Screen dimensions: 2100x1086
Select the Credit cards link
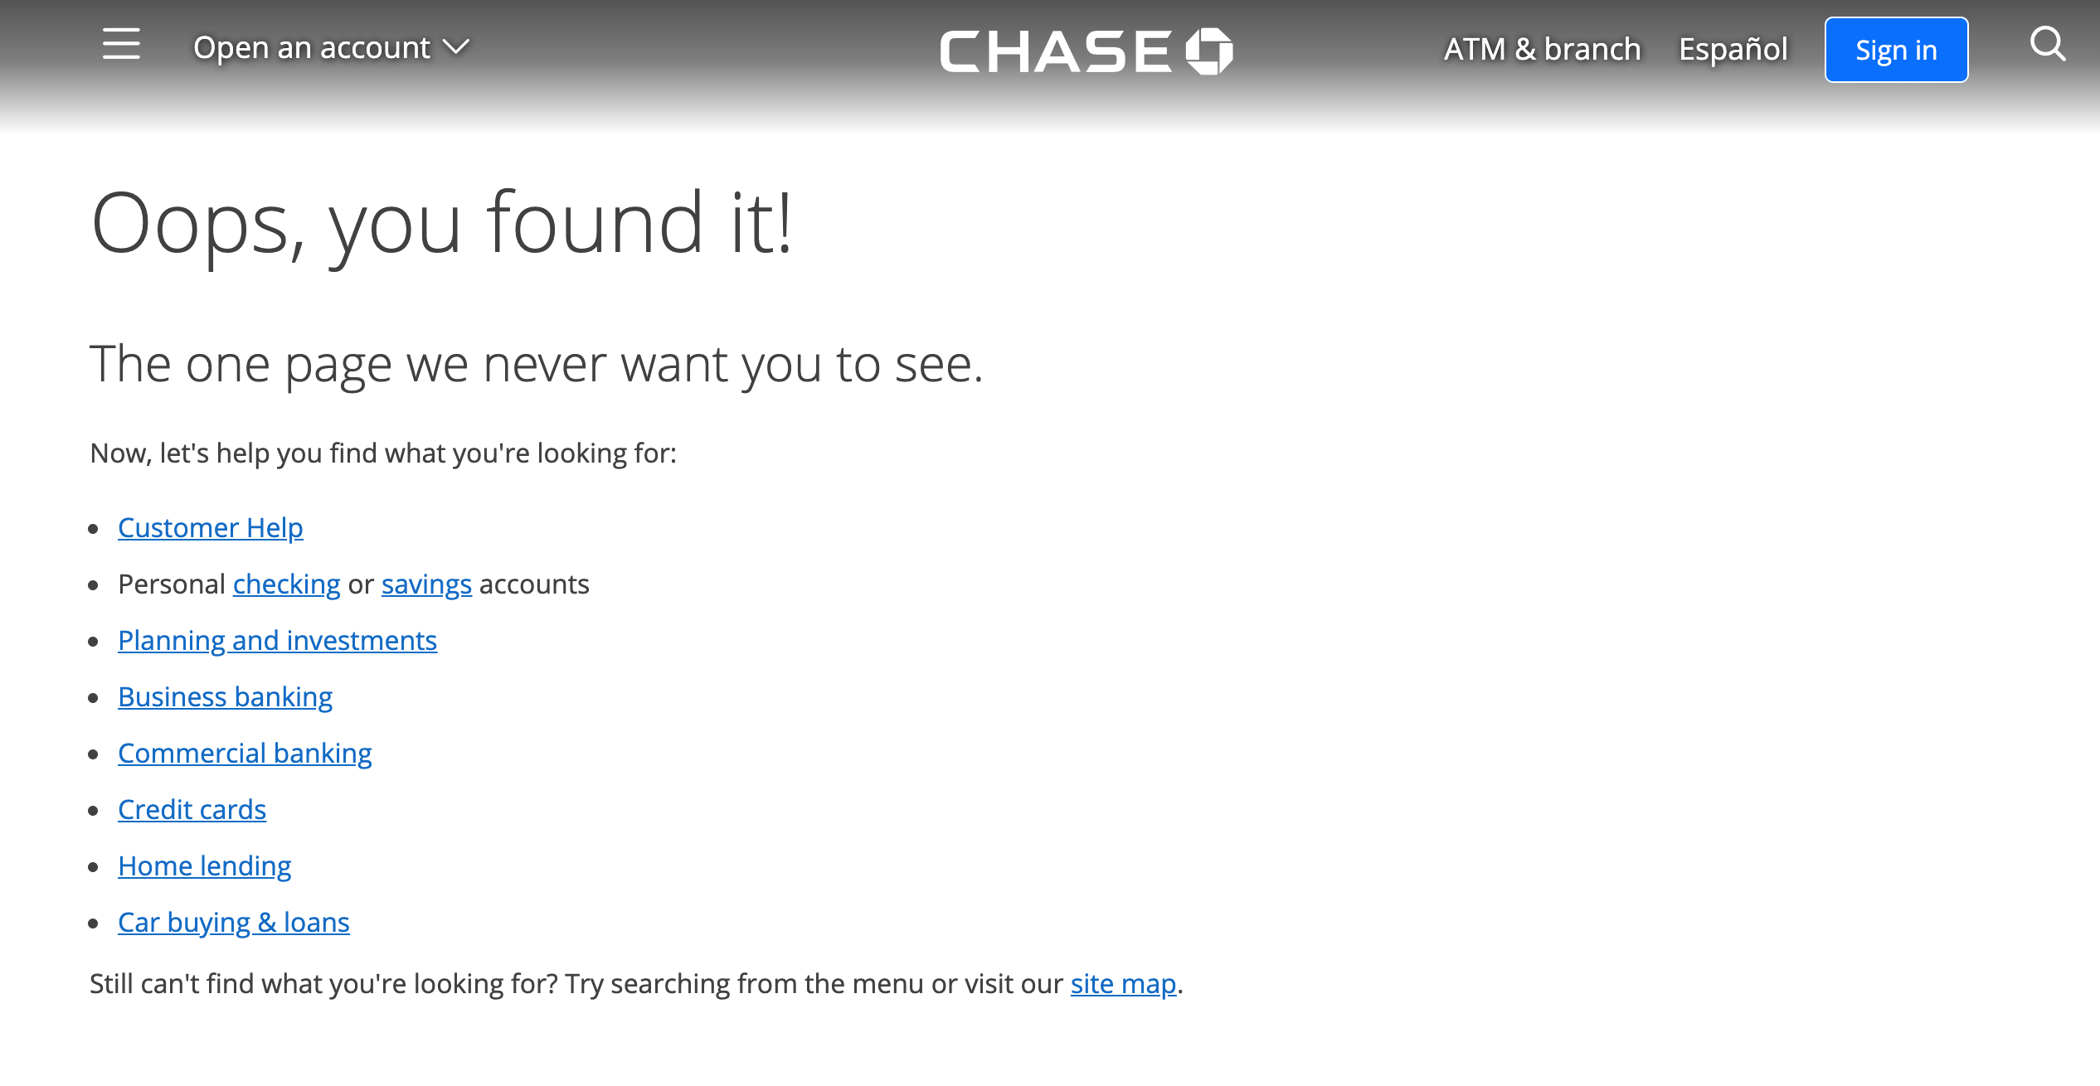click(192, 810)
